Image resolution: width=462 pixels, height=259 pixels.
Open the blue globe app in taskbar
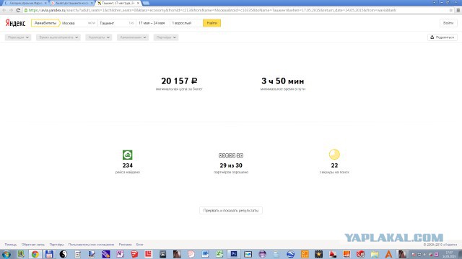290,254
